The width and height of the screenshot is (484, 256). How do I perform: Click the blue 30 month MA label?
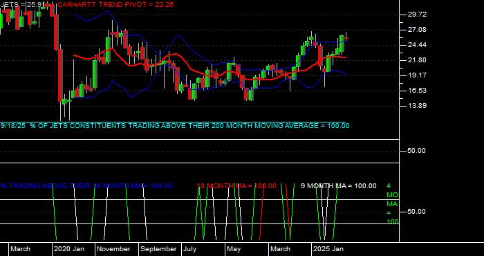click(x=86, y=186)
